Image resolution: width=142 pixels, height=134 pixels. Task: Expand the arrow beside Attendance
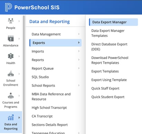pyautogui.click(x=19, y=39)
